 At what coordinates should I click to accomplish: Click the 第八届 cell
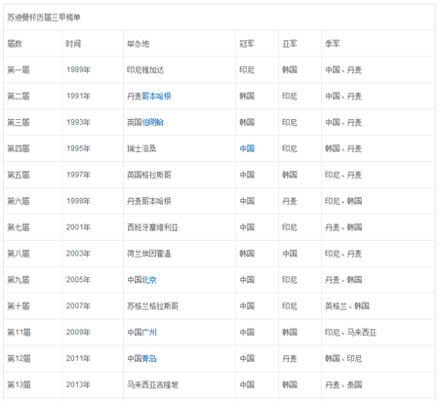(19, 254)
